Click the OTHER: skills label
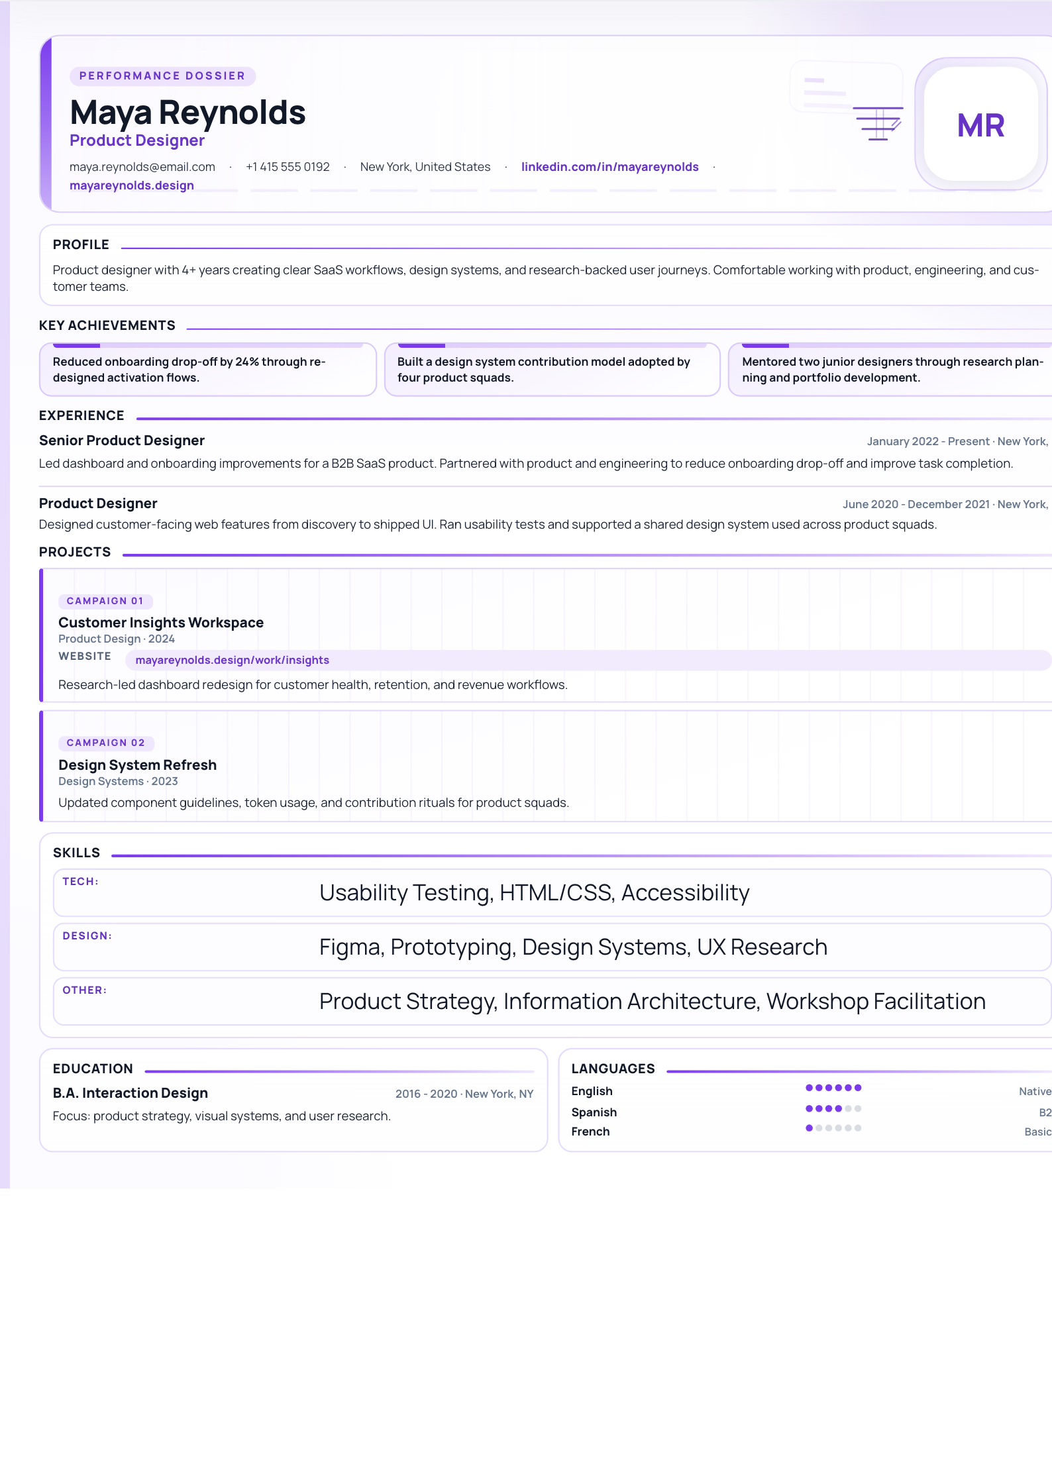 click(x=85, y=990)
